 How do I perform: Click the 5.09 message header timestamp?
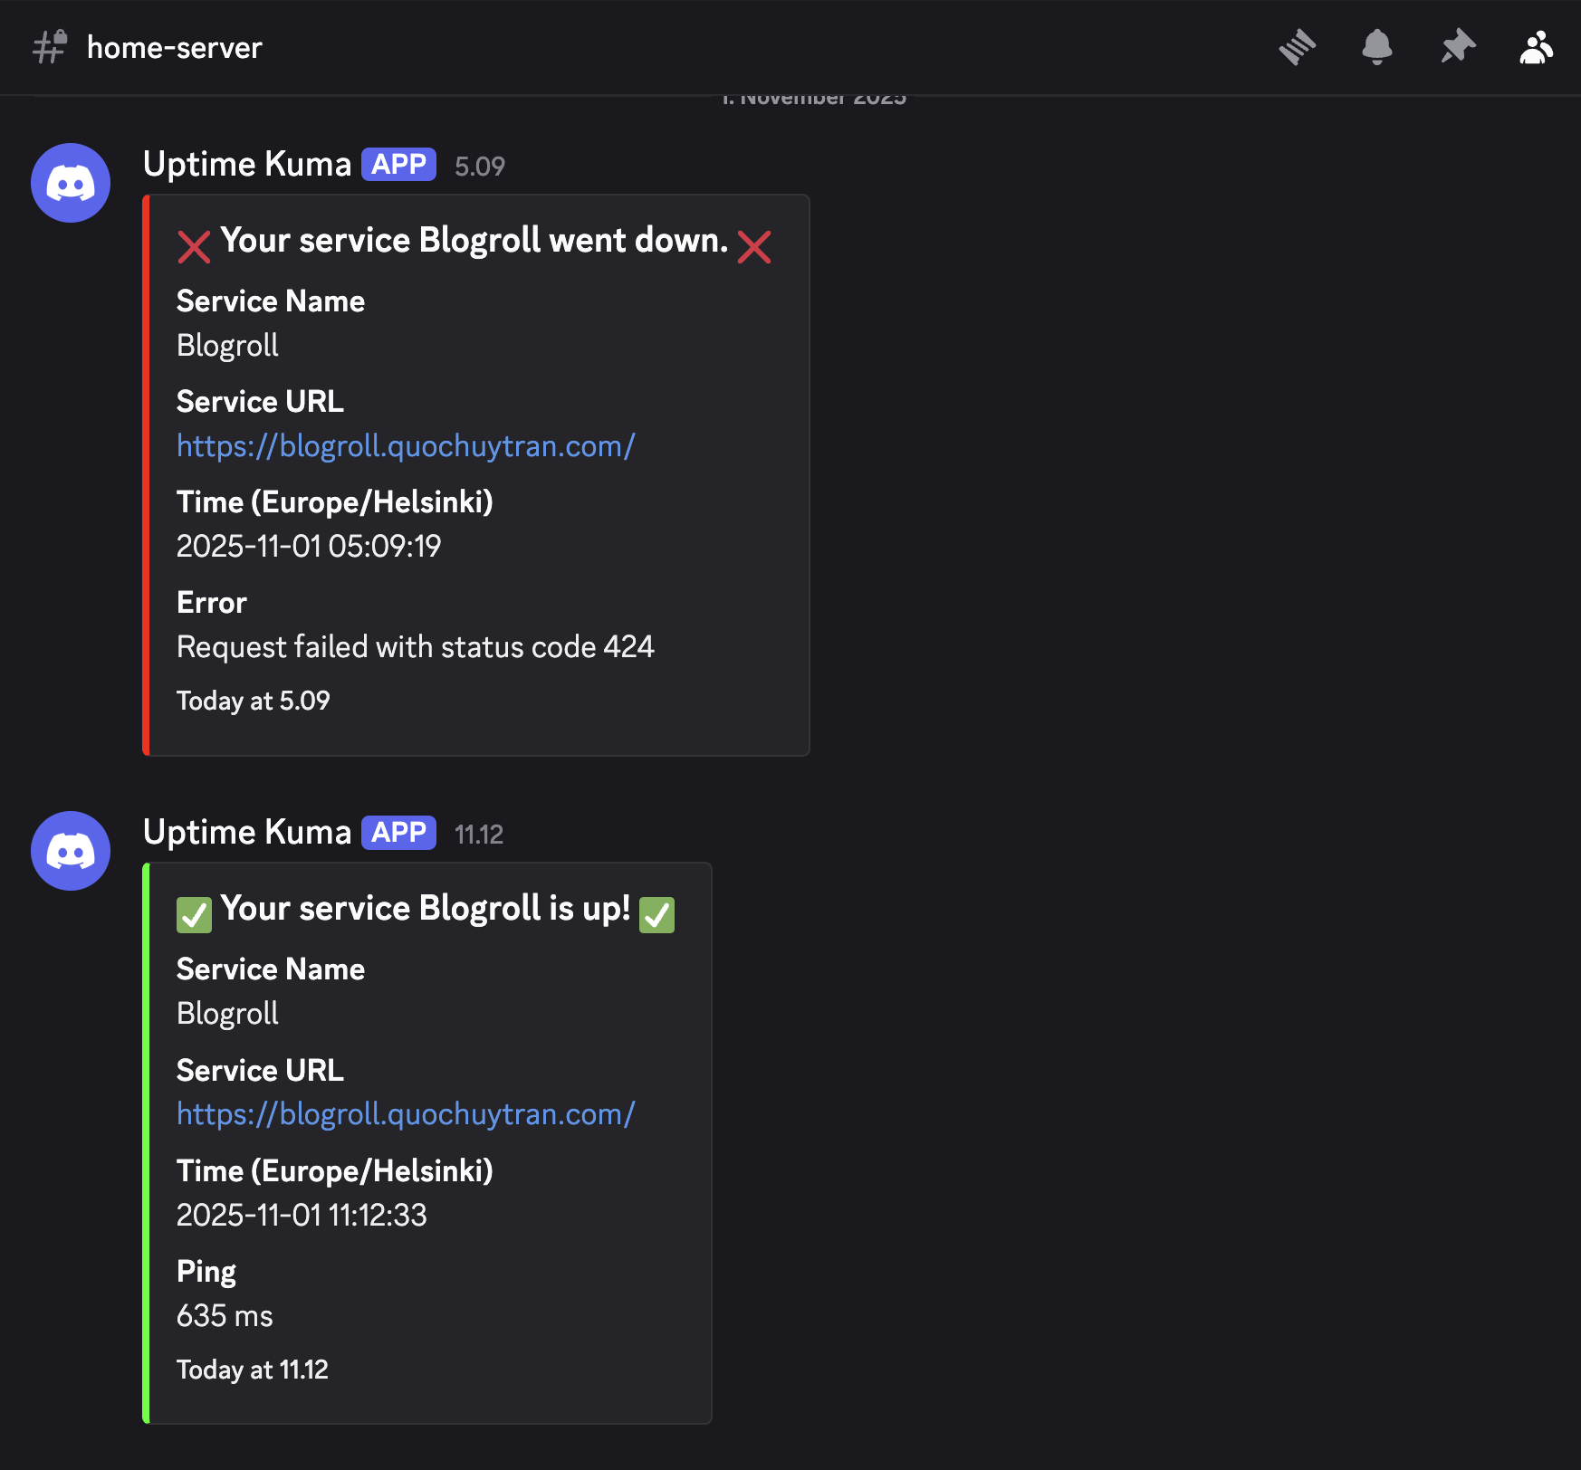pyautogui.click(x=479, y=167)
